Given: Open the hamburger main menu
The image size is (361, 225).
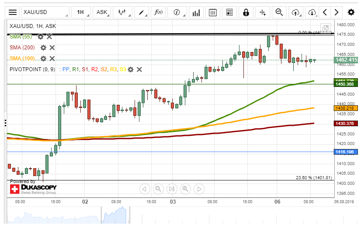Looking at the screenshot, I should click(13, 12).
